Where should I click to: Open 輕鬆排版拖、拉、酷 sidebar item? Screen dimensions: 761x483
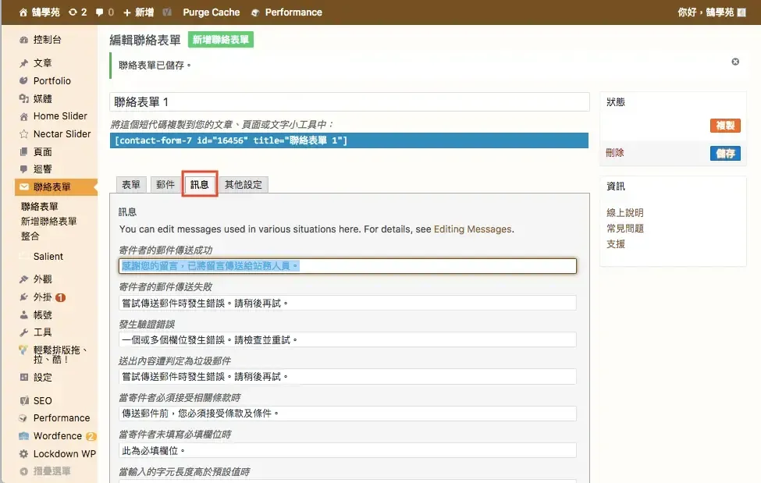pyautogui.click(x=59, y=354)
